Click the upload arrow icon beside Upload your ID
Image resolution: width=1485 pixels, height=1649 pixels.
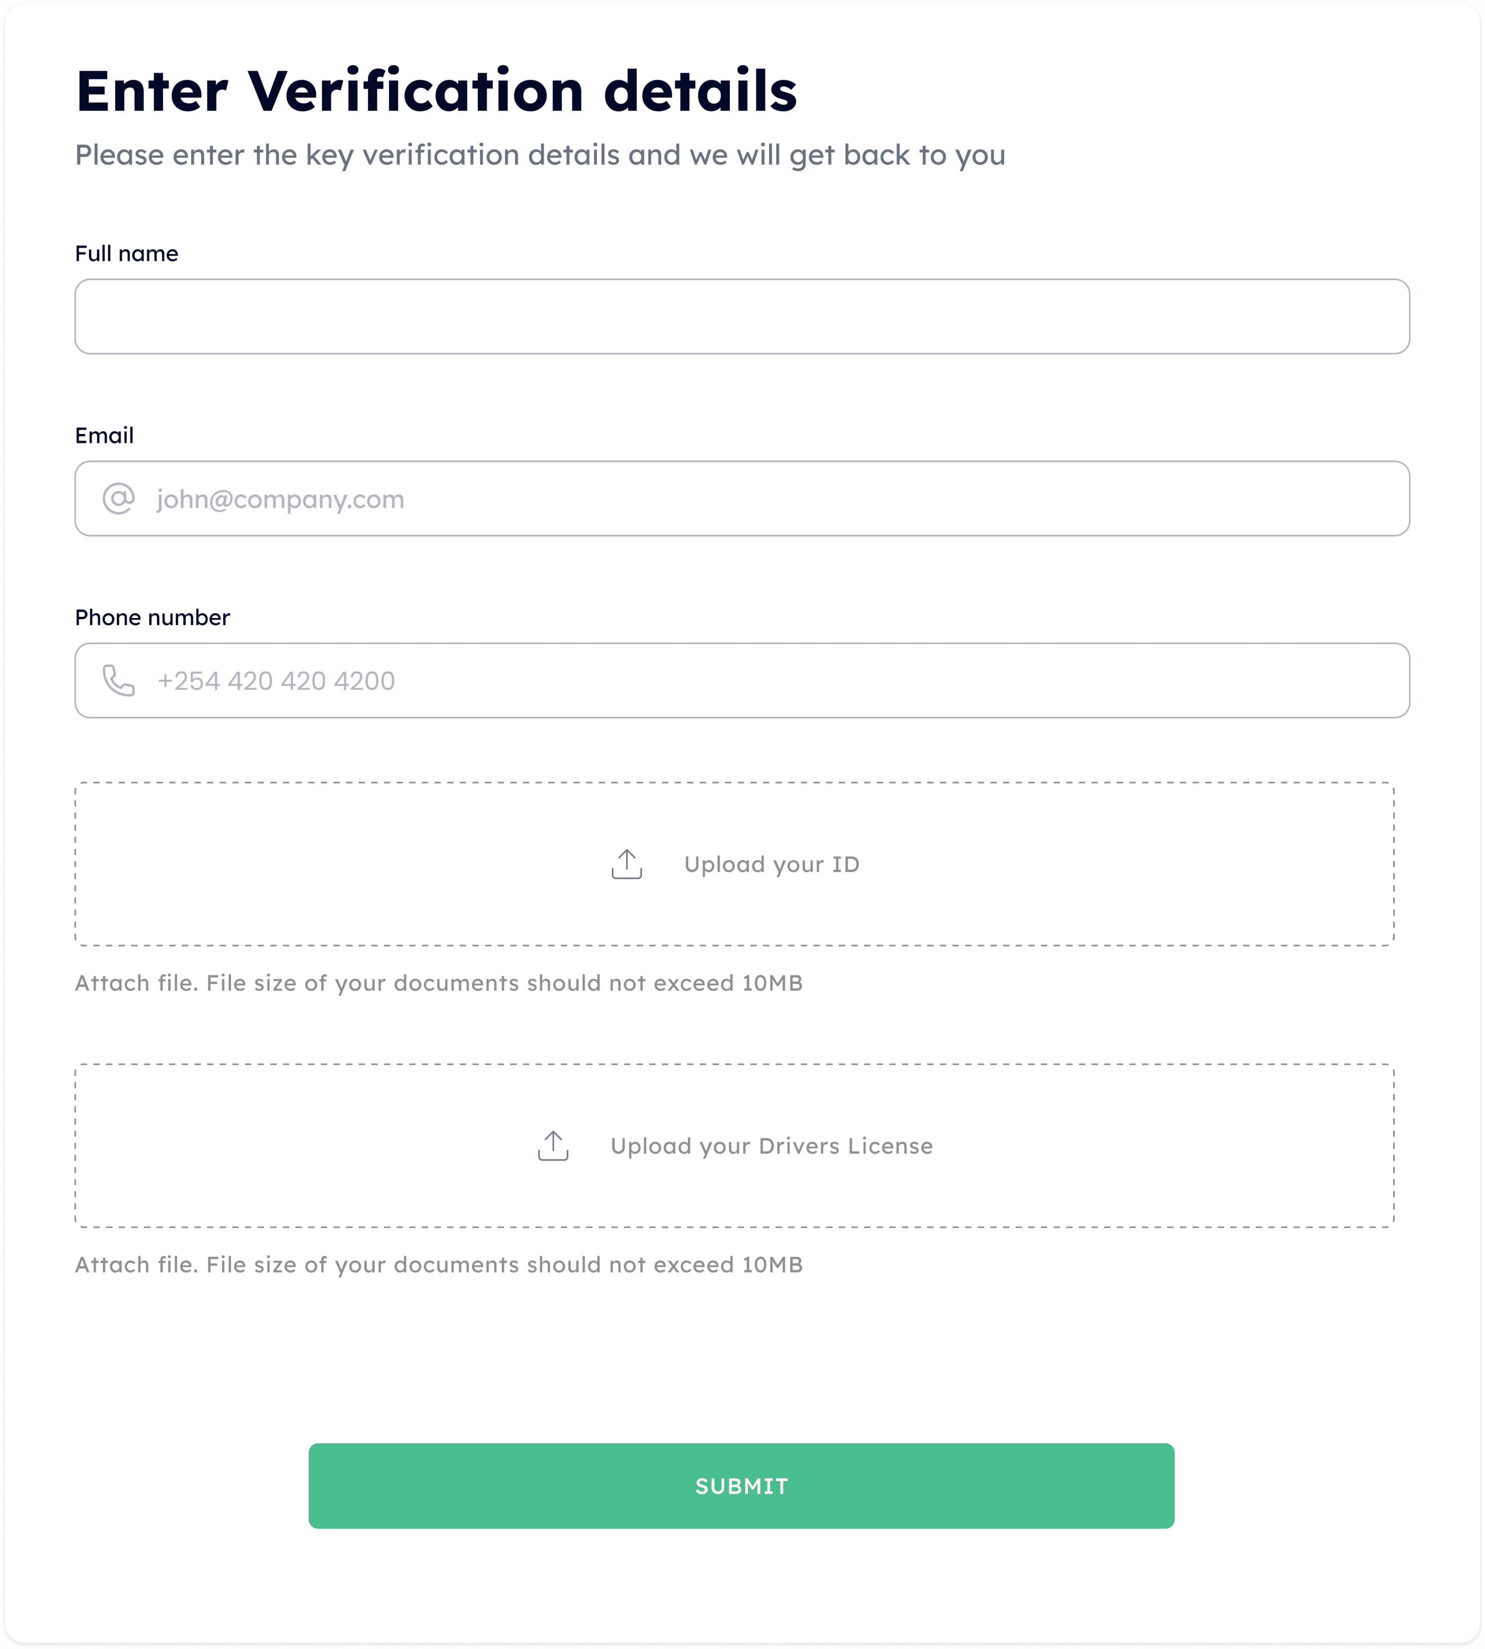point(627,864)
